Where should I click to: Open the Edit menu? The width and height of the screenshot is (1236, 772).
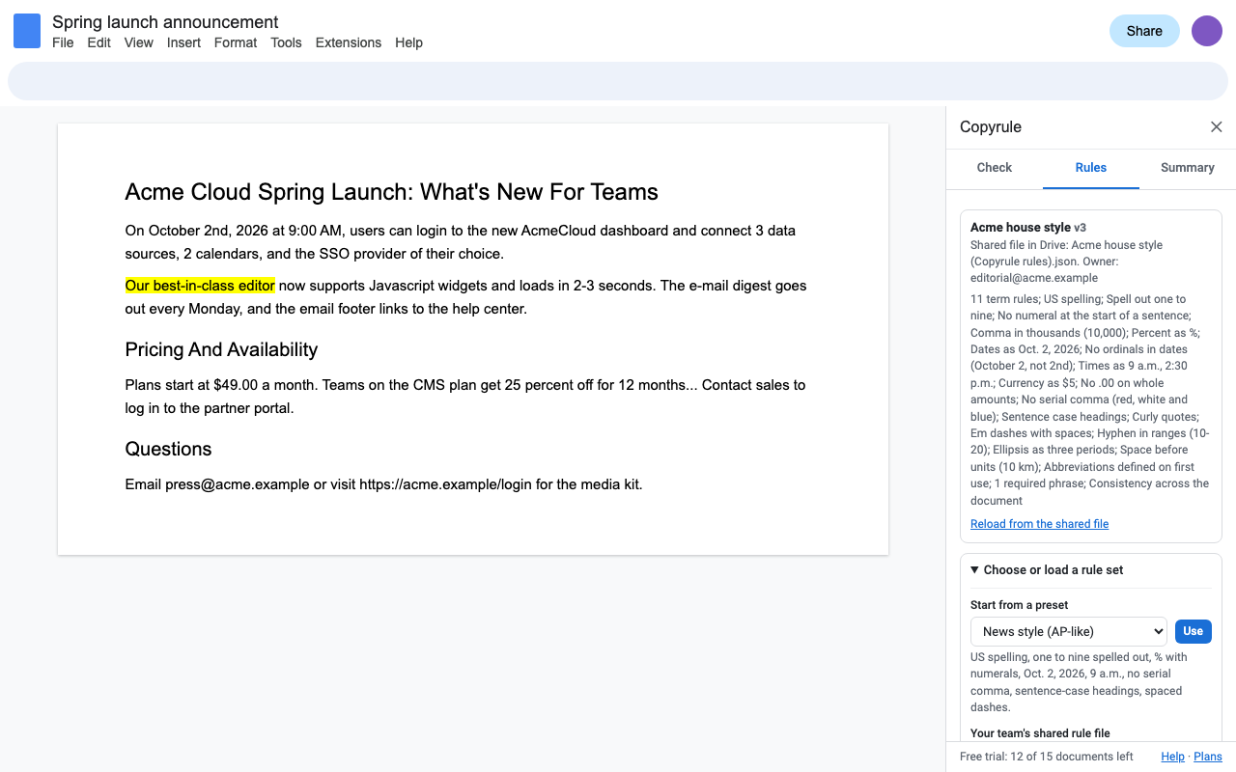98,42
